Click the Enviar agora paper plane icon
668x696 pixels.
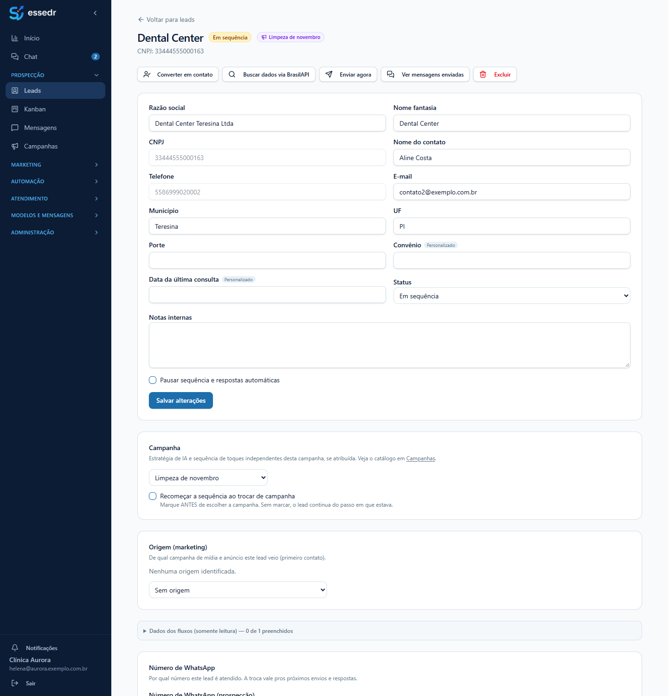[x=329, y=74]
